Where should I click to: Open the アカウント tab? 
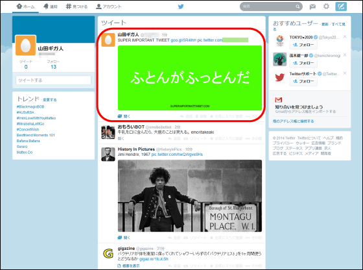(109, 6)
